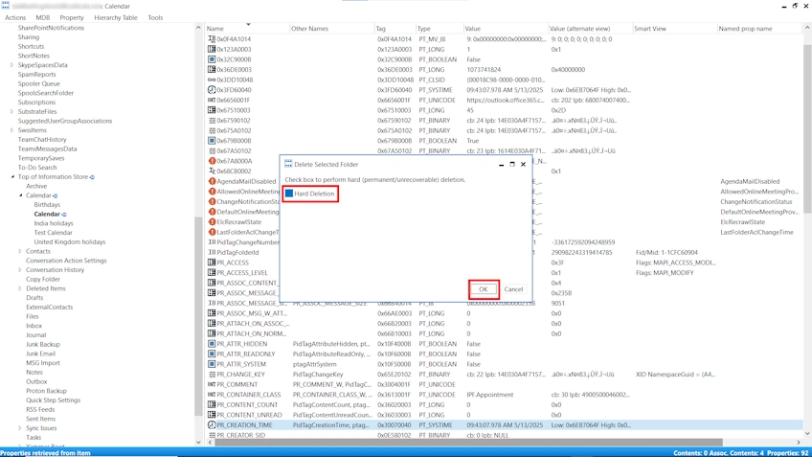
Task: Select the Birthdays folder
Action: coord(47,205)
